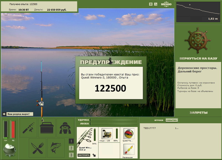Click the УДОЧКА tension bar
This screenshot has width=222, height=160.
point(113,120)
